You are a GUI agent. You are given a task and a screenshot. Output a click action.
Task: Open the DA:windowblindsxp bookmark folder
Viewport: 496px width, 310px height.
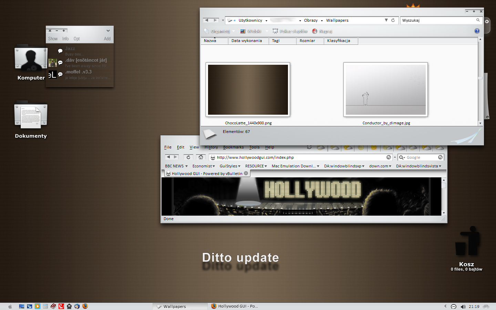pyautogui.click(x=344, y=166)
